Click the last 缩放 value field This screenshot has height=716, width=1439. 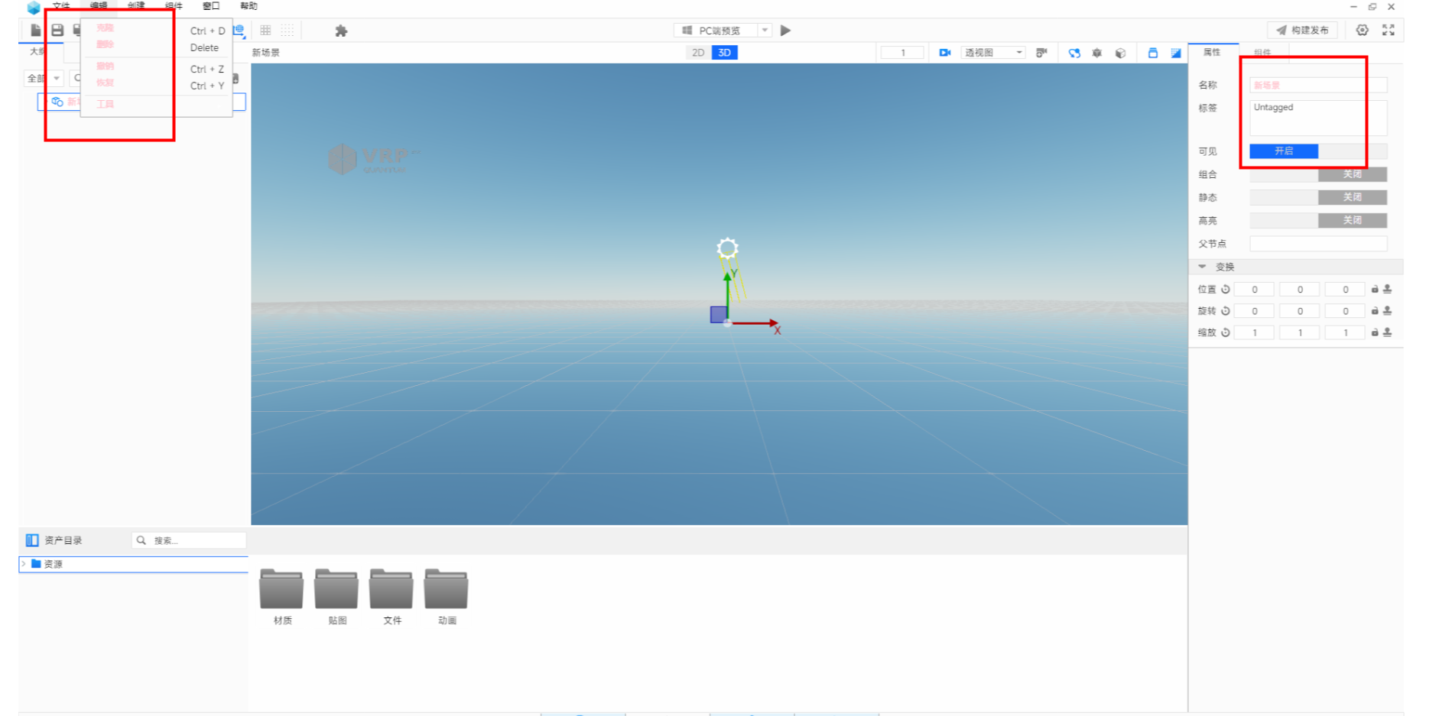click(1345, 332)
